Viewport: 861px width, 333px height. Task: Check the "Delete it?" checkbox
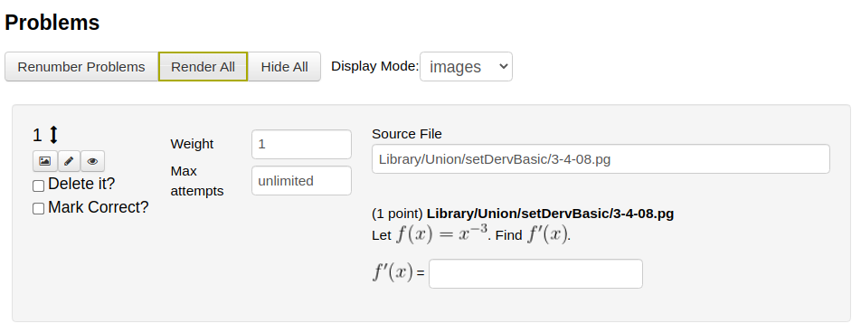click(x=38, y=186)
